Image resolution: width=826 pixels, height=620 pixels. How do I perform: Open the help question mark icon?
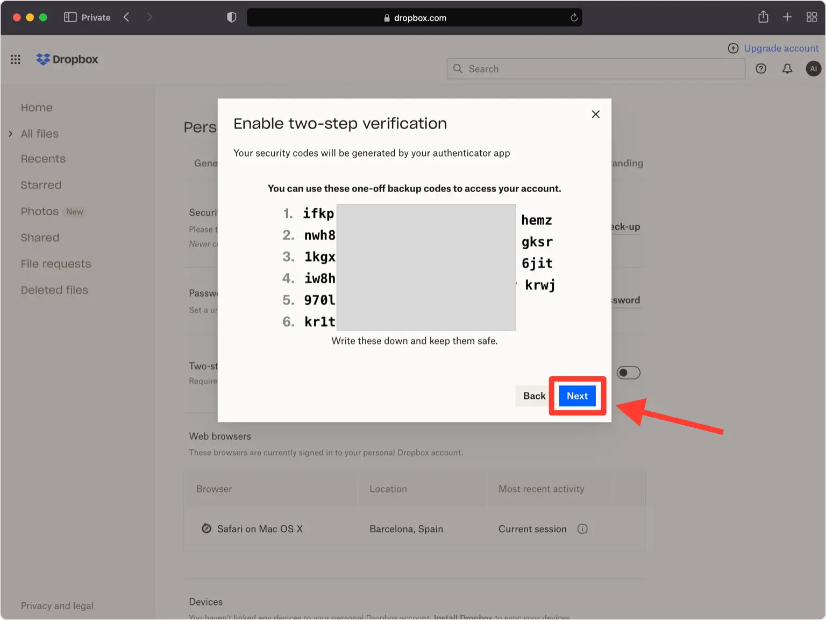[x=761, y=68]
